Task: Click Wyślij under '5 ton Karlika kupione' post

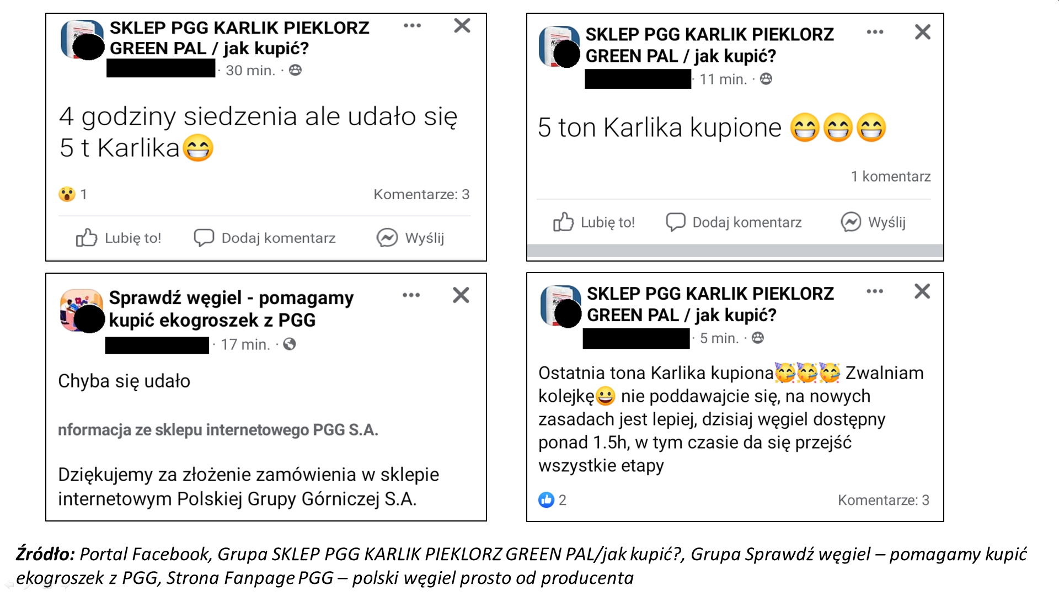Action: (873, 222)
